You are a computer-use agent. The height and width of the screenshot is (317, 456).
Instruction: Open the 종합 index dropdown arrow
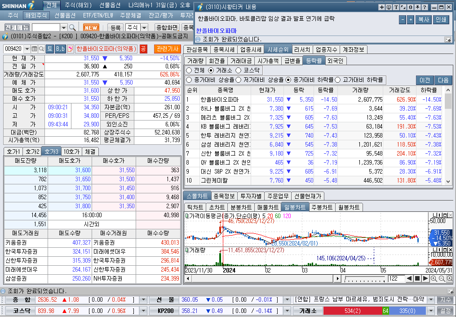tap(143, 299)
